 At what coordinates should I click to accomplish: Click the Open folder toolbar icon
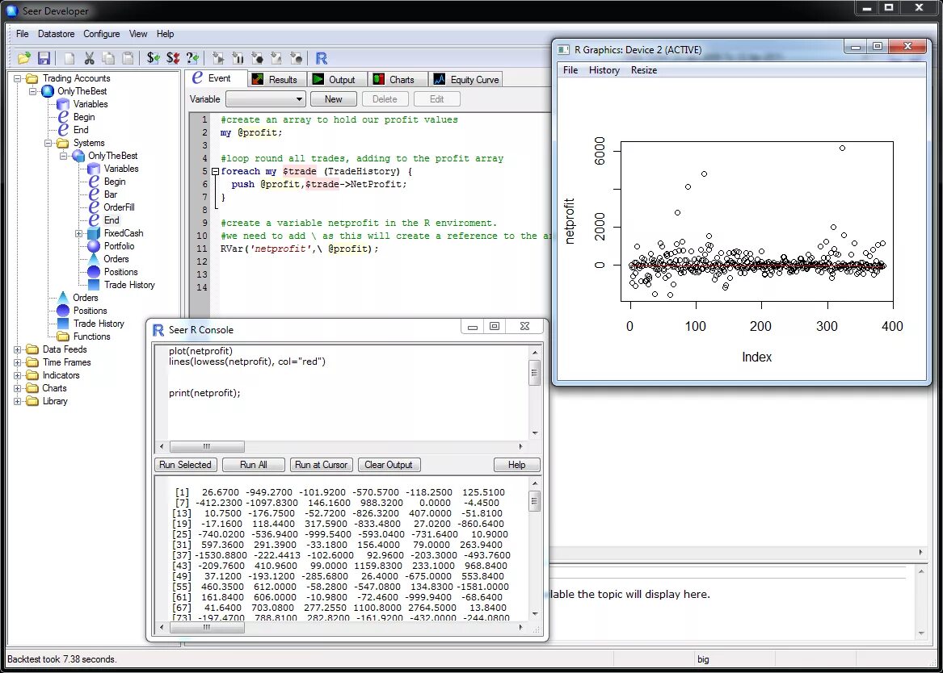click(x=24, y=57)
